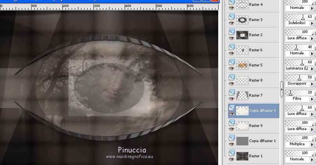Click the layer type icon of Raster 3
Screen dimensions: 316x165
coord(232,16)
